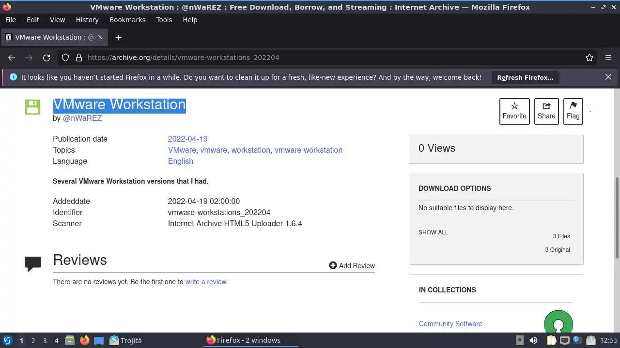Click the English language link

click(x=180, y=161)
